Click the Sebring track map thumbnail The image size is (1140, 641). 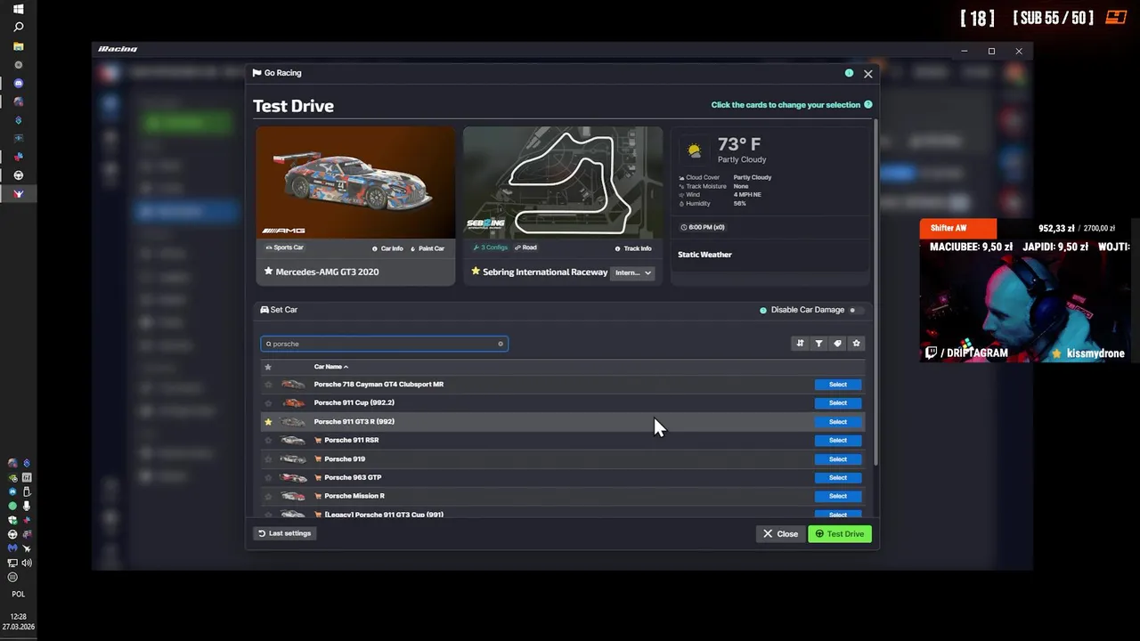pos(563,183)
